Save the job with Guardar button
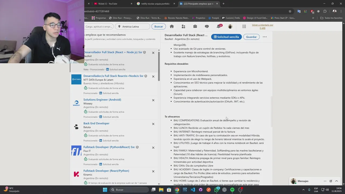The image size is (345, 194). 251,37
